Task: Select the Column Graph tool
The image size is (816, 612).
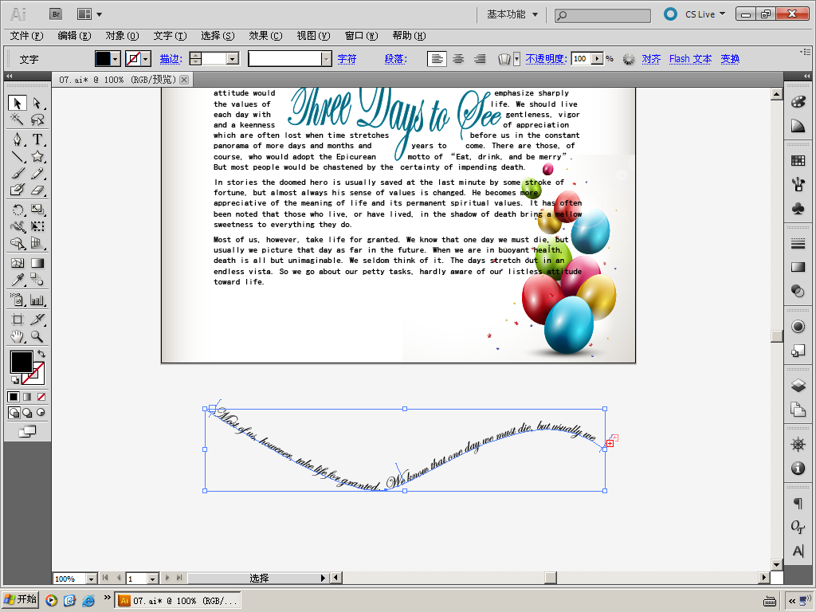Action: click(x=37, y=300)
